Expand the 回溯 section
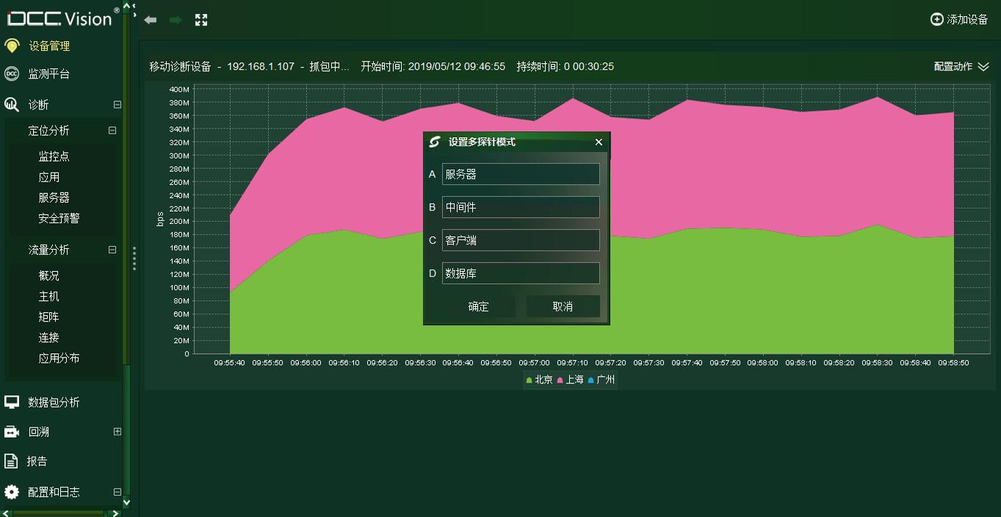The width and height of the screenshot is (1001, 517). [x=117, y=432]
